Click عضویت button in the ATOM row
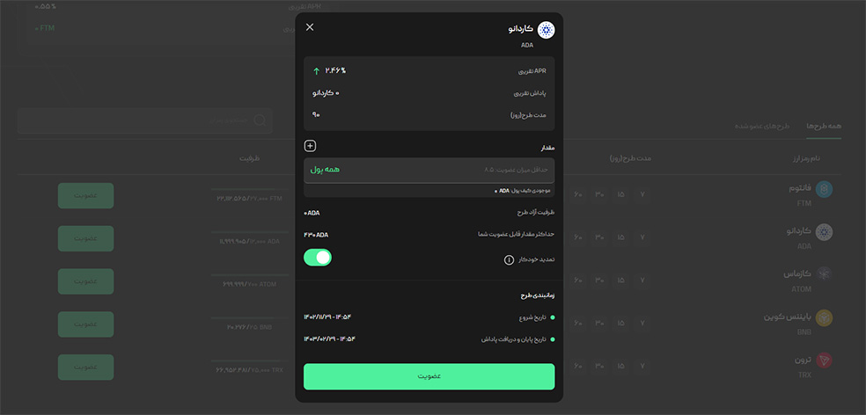This screenshot has width=866, height=415. pyautogui.click(x=85, y=281)
